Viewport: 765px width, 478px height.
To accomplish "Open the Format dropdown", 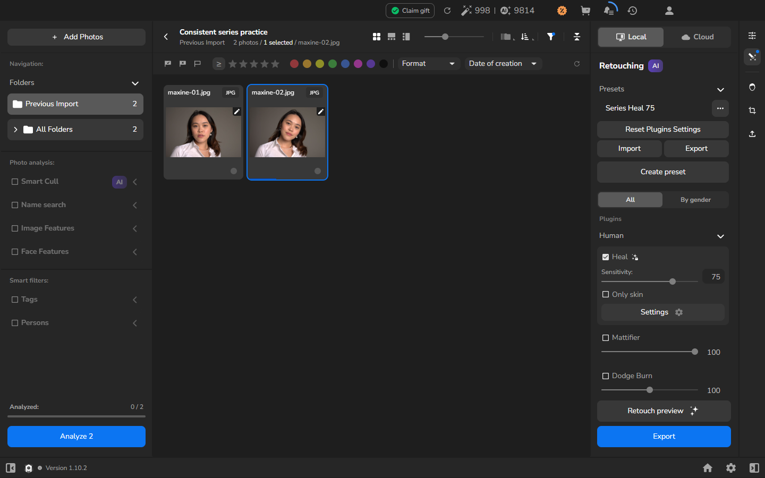I will pos(429,64).
